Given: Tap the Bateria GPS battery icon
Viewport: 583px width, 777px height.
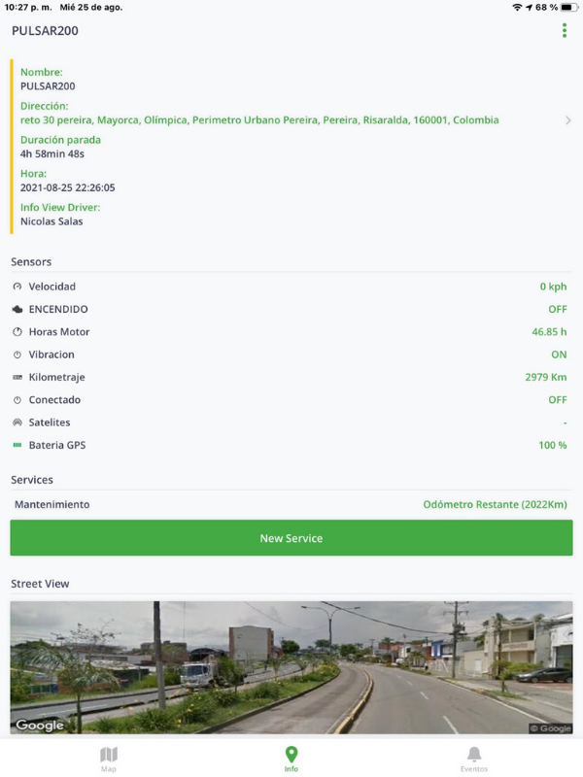Looking at the screenshot, I should (x=17, y=445).
